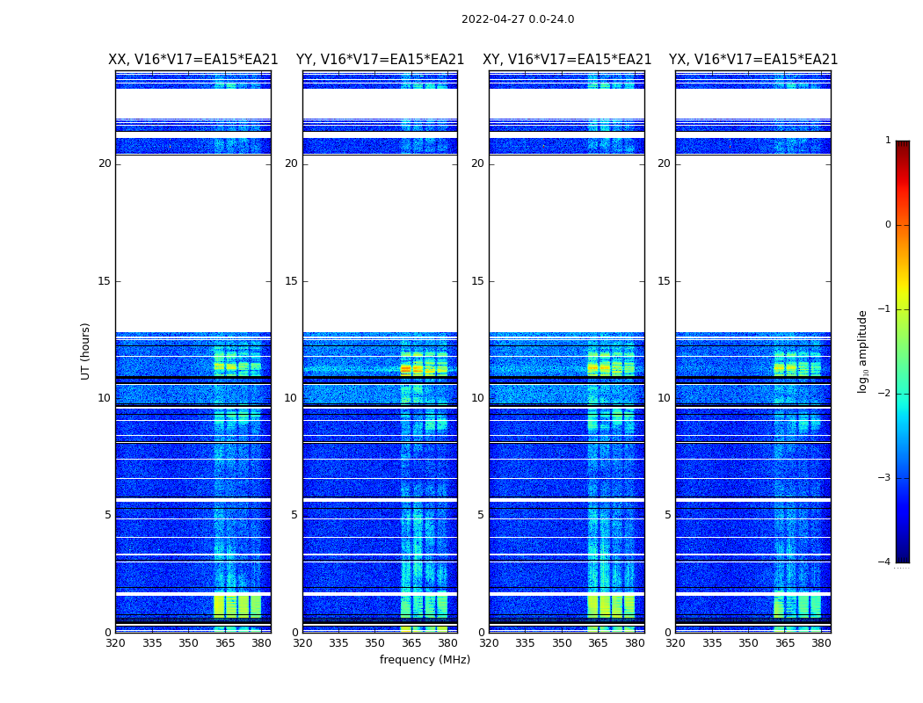The width and height of the screenshot is (923, 703).
Task: Click the 365 tick label under YX plot
Action: point(785,643)
